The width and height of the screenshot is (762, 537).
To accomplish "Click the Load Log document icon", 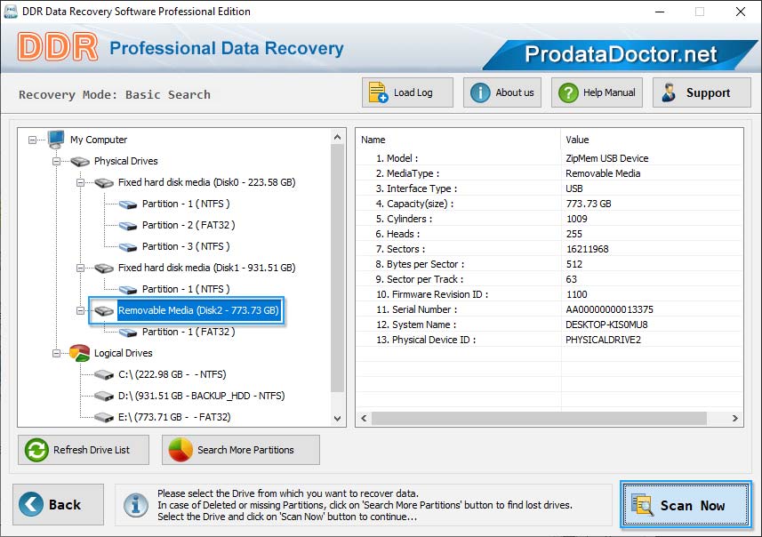I will click(x=378, y=92).
